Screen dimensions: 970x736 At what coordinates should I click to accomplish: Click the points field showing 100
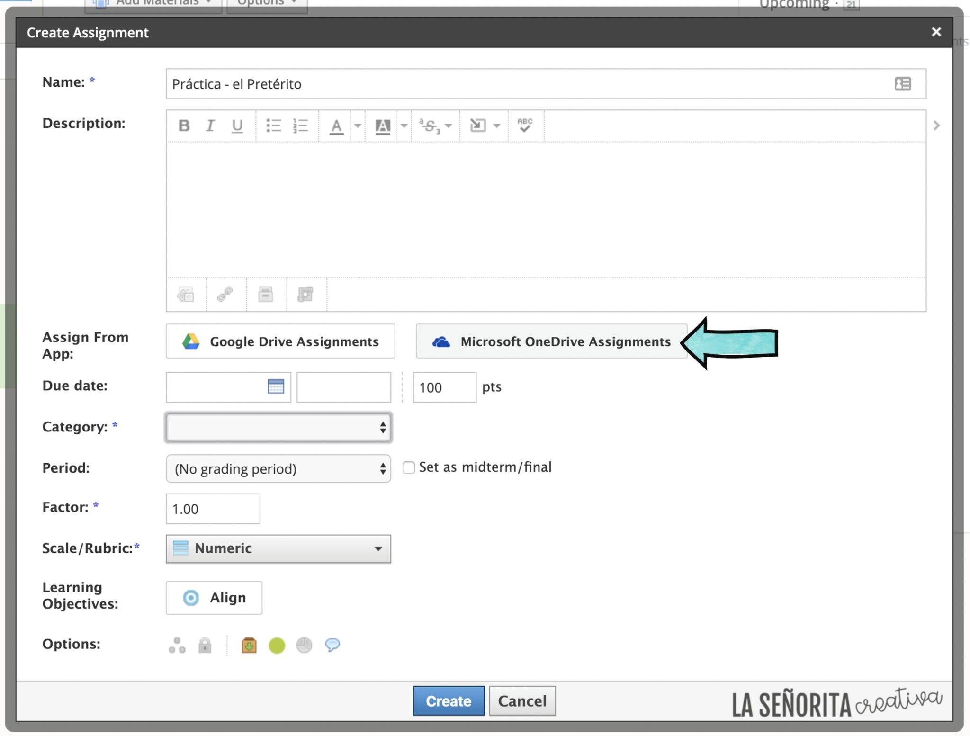[x=444, y=387]
